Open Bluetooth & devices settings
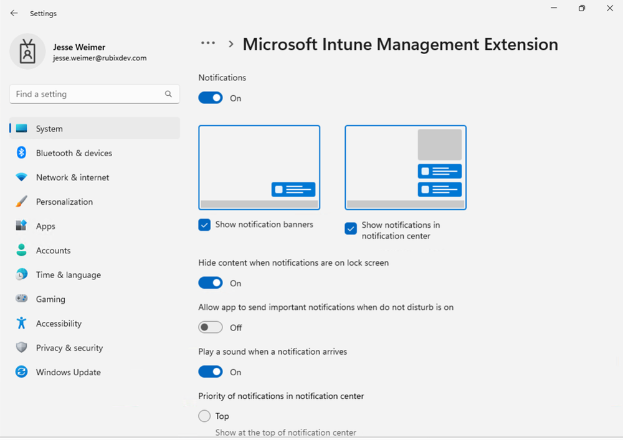 coord(95,152)
